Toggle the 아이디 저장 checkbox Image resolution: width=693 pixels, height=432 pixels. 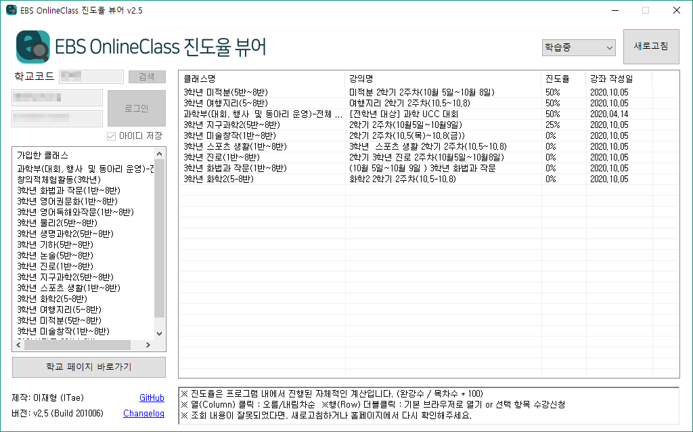pyautogui.click(x=111, y=136)
